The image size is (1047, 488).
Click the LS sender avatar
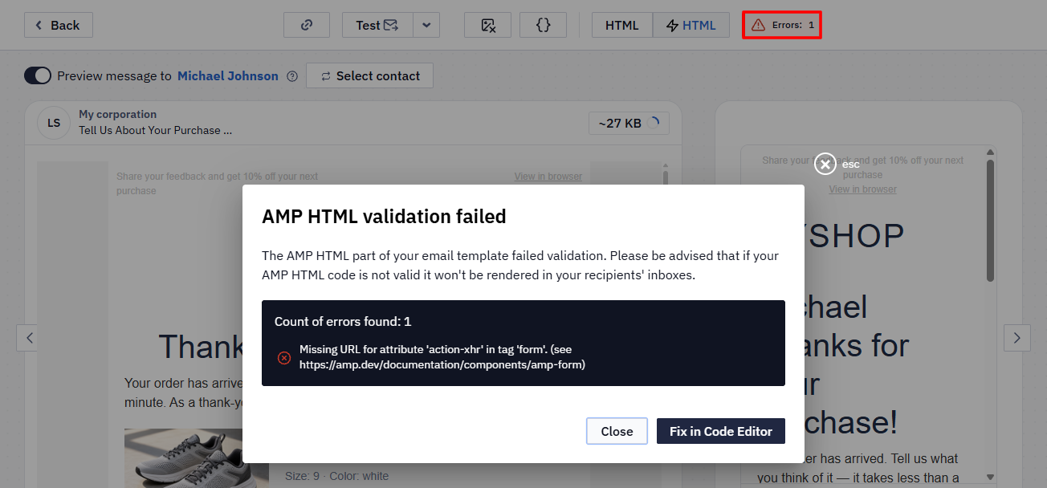pyautogui.click(x=54, y=123)
